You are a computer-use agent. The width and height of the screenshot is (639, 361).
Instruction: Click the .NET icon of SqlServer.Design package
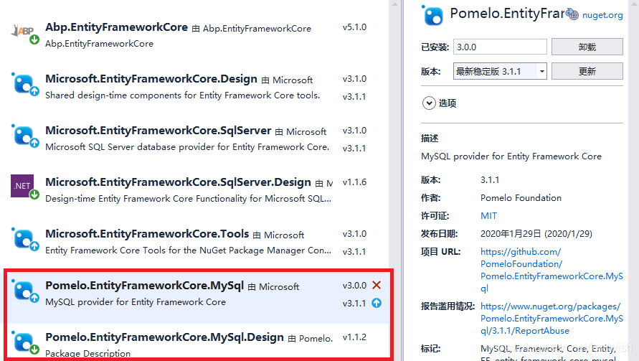(x=24, y=187)
